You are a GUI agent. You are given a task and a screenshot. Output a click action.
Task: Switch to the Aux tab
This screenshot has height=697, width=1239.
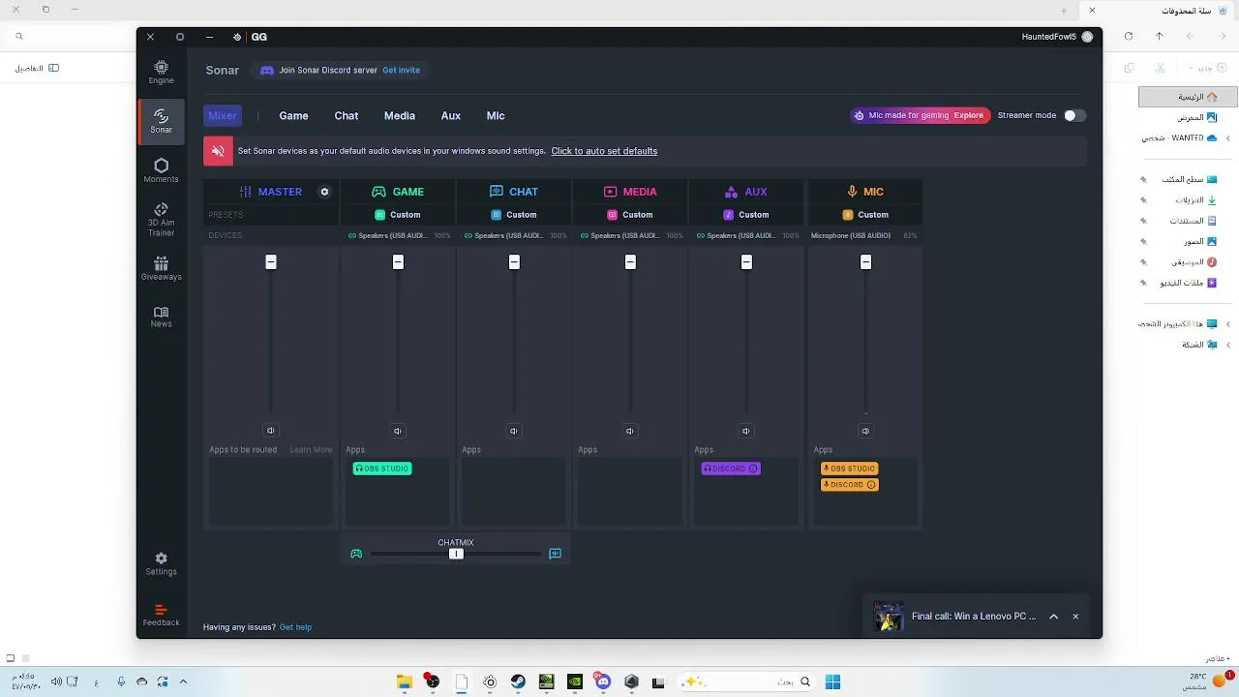451,115
